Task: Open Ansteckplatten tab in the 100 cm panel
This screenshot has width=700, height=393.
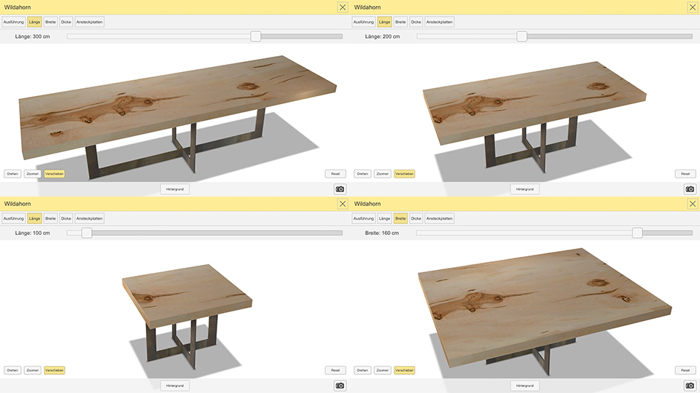Action: coord(90,218)
